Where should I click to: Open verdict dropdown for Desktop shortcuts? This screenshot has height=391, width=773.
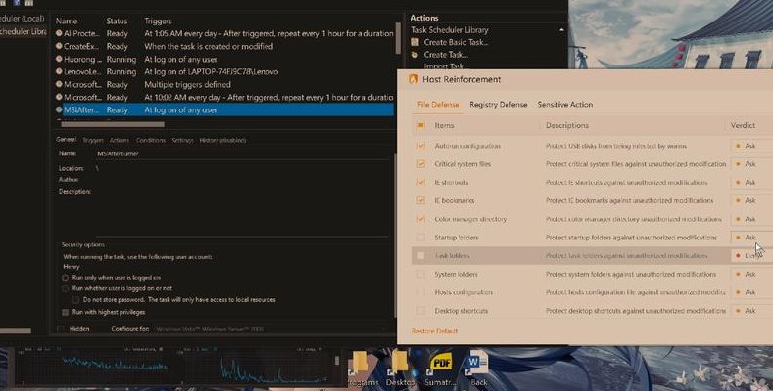pos(751,311)
